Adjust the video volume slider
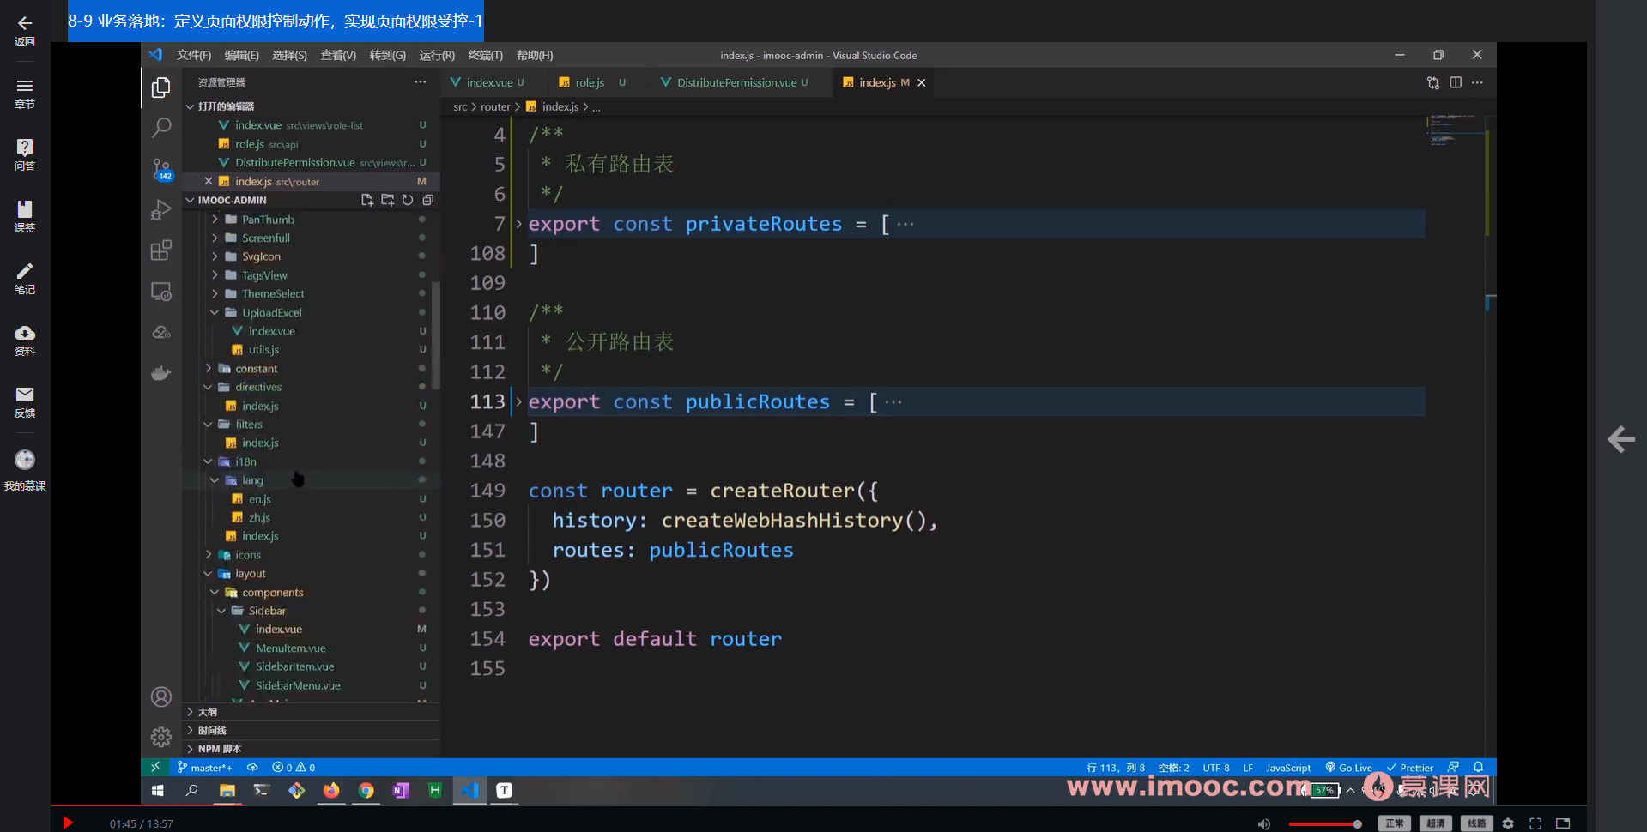This screenshot has width=1647, height=832. click(x=1325, y=824)
